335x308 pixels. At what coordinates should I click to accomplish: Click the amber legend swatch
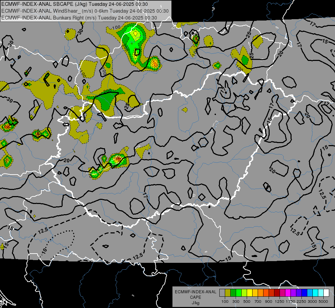[255, 293]
